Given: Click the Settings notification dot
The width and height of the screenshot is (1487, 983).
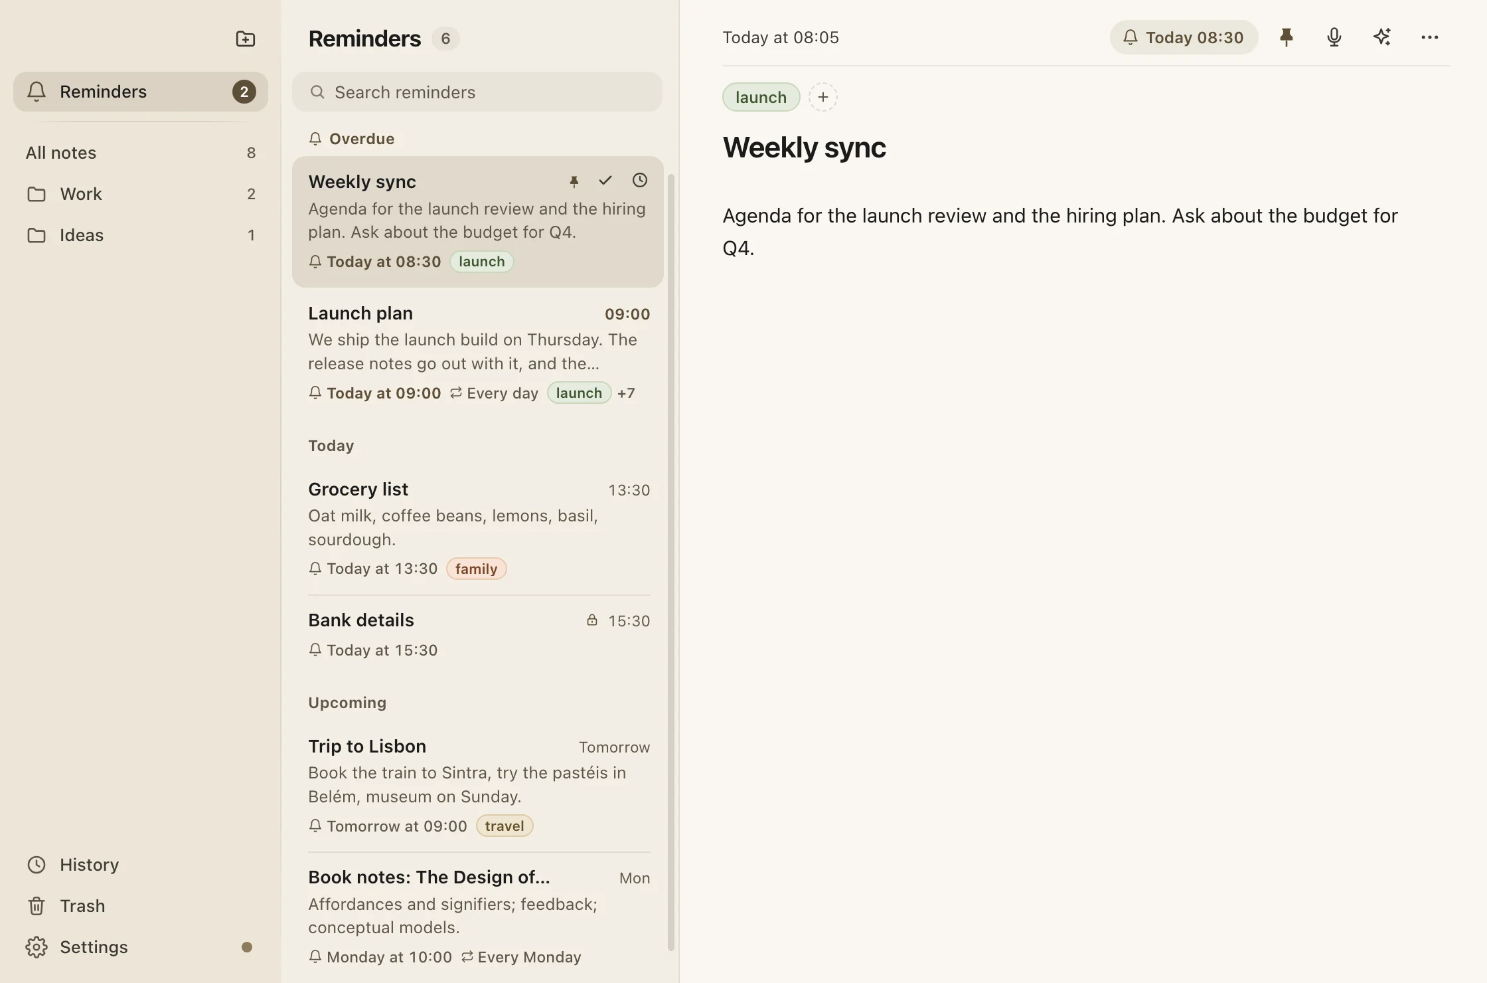Looking at the screenshot, I should [247, 947].
